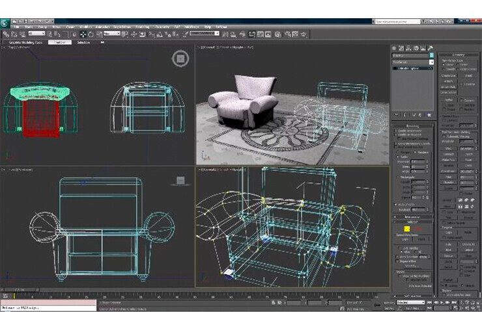This screenshot has height=330, width=482.
Task: Click the Select and Manipulate tool
Action: pyautogui.click(x=134, y=34)
